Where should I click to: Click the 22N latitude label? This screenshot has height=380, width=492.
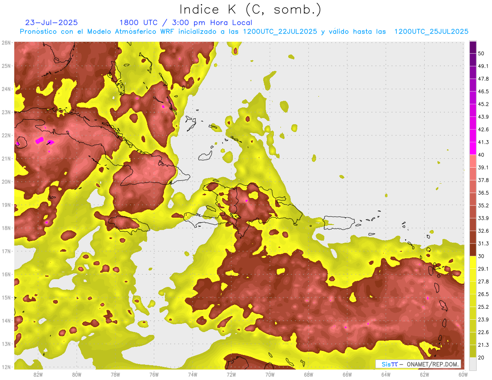pyautogui.click(x=6, y=135)
